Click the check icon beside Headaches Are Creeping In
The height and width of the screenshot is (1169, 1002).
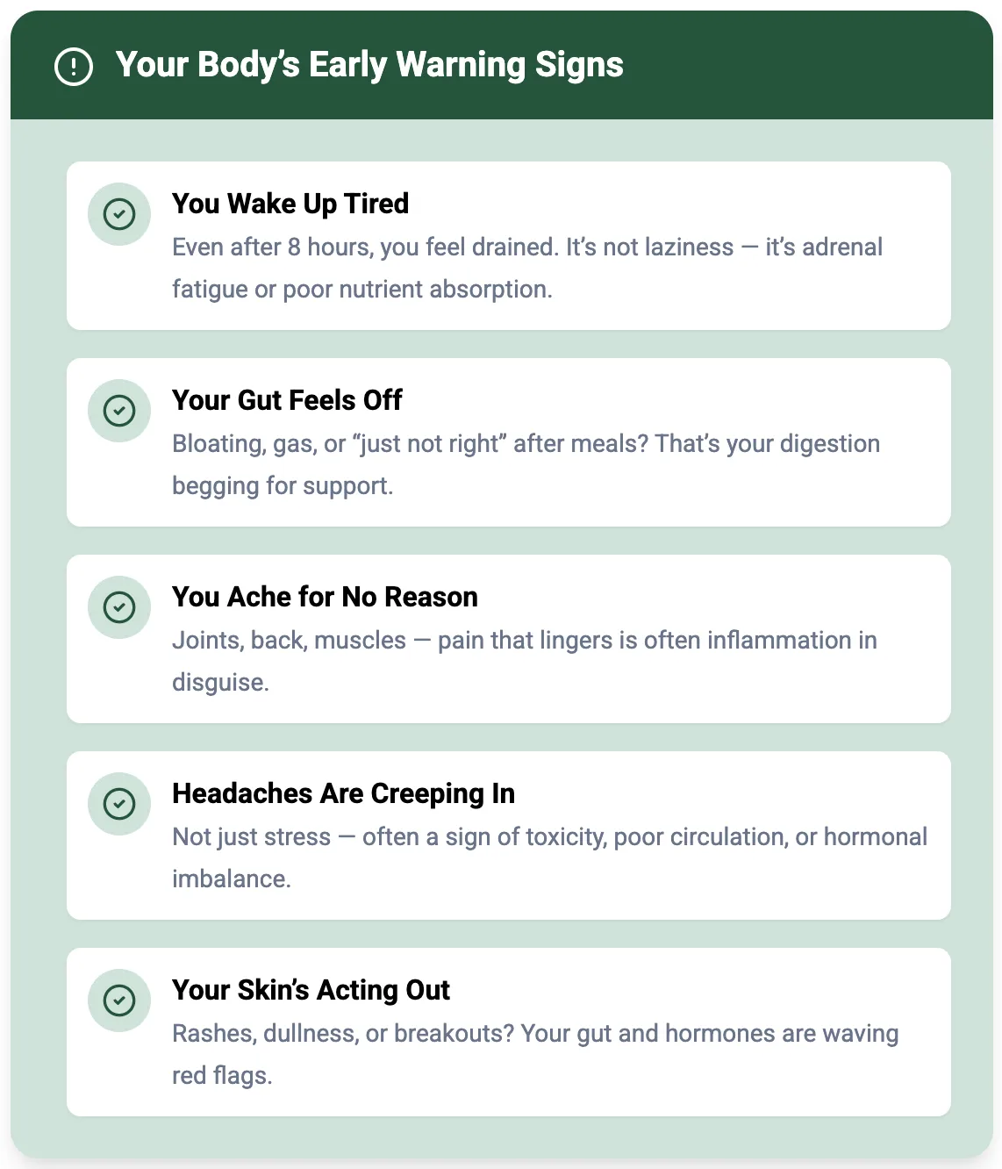(x=119, y=804)
